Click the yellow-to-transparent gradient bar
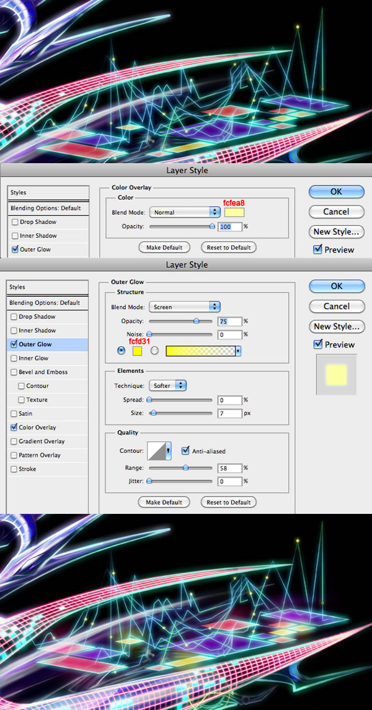 [x=200, y=351]
